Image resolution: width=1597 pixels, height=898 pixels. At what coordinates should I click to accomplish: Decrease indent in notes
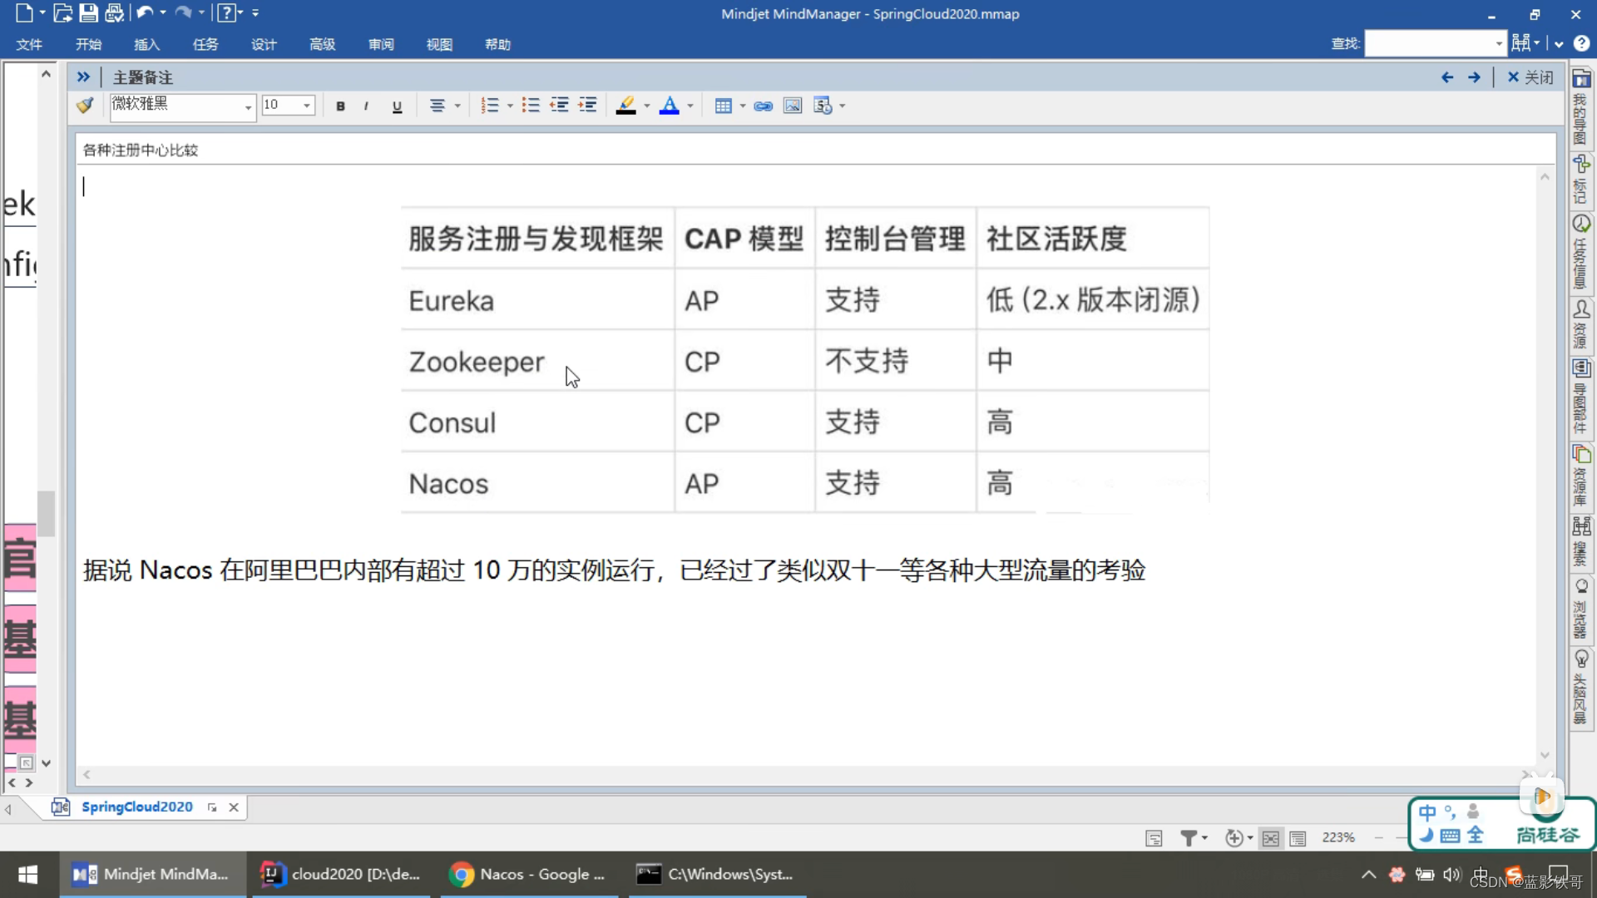559,106
